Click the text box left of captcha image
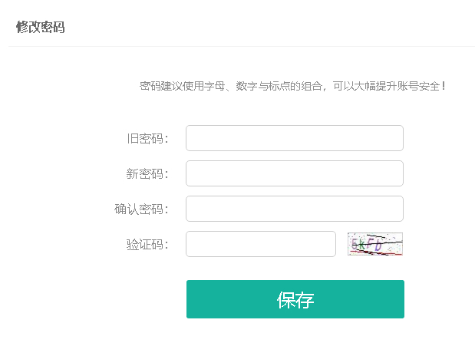This screenshot has width=475, height=356. click(261, 244)
